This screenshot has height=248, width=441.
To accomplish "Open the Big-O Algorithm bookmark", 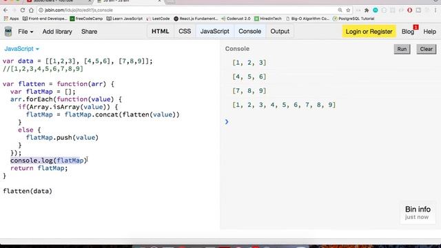I will 307,19.
